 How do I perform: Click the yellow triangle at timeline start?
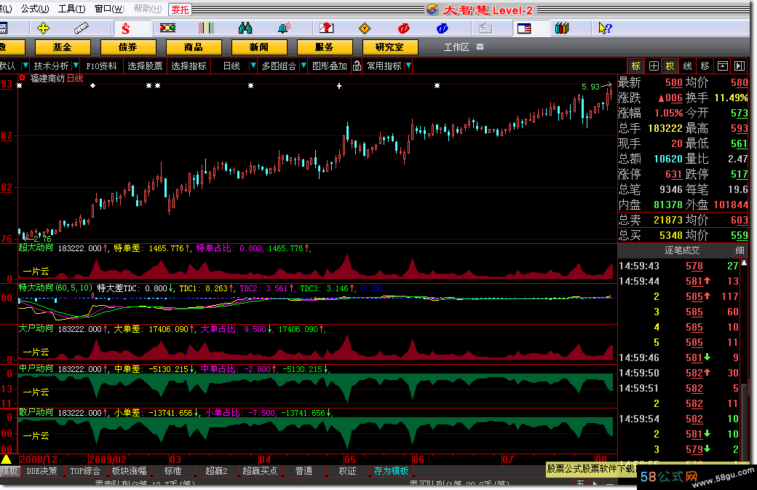pyautogui.click(x=7, y=459)
